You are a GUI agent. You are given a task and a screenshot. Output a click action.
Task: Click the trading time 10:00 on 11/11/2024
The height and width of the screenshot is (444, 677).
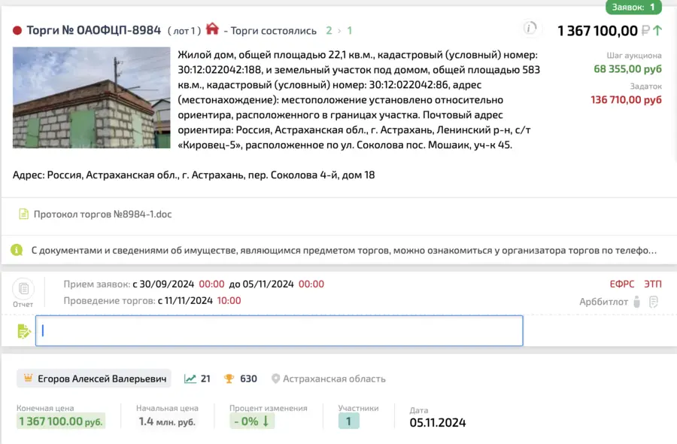click(x=229, y=300)
